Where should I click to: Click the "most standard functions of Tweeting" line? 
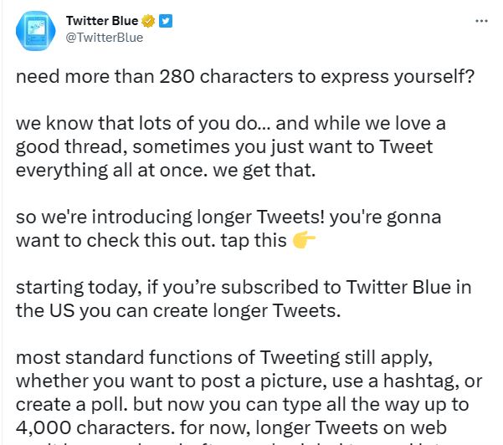pos(224,358)
